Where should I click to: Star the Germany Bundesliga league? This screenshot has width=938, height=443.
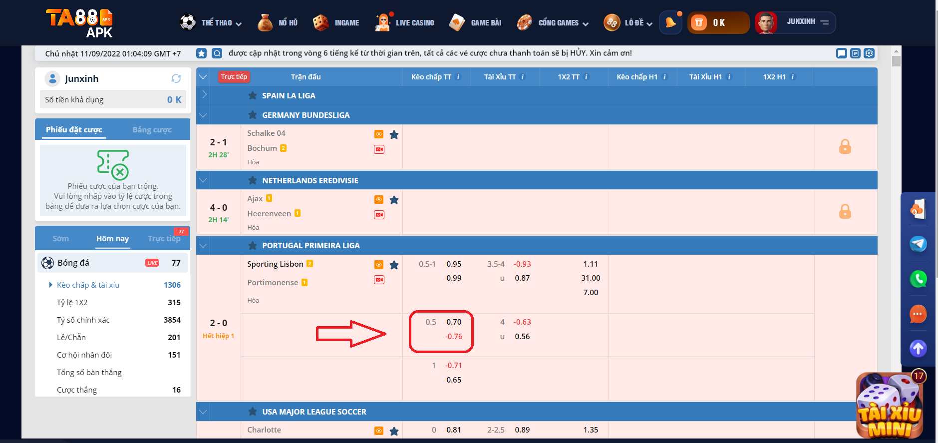[253, 115]
